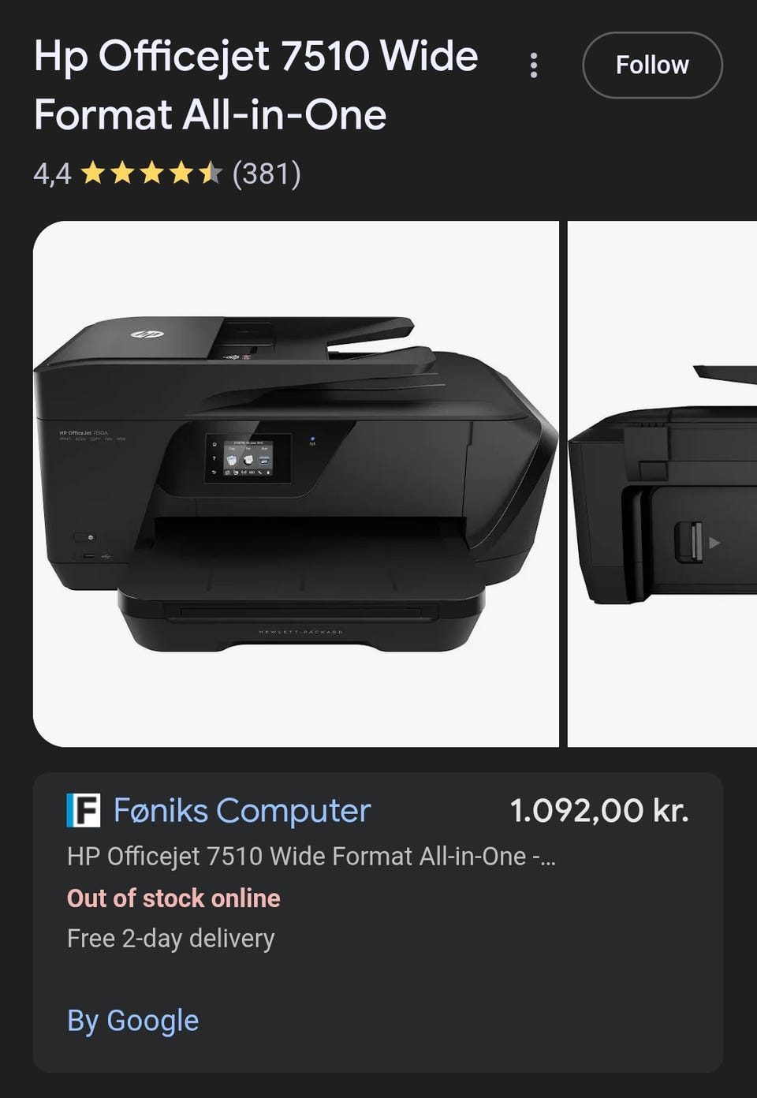Visit the Føniks Computer store link
This screenshot has height=1098, width=757.
tap(242, 811)
